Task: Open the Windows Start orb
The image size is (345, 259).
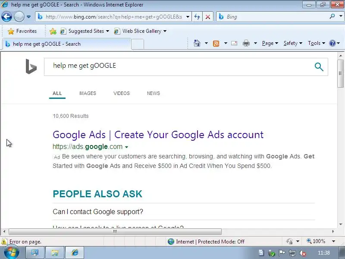Action: [x=12, y=253]
